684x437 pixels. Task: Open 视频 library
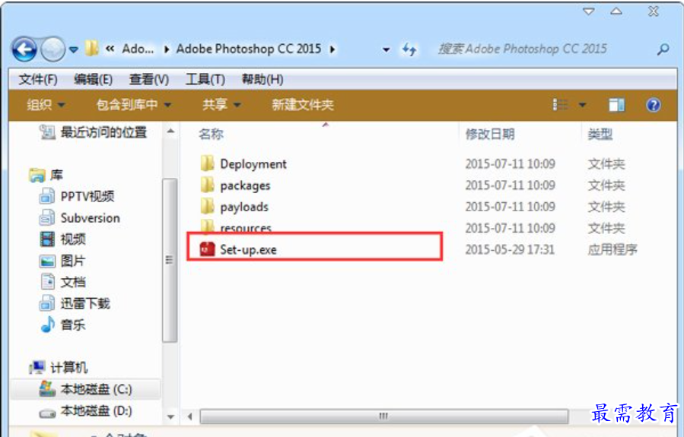62,239
